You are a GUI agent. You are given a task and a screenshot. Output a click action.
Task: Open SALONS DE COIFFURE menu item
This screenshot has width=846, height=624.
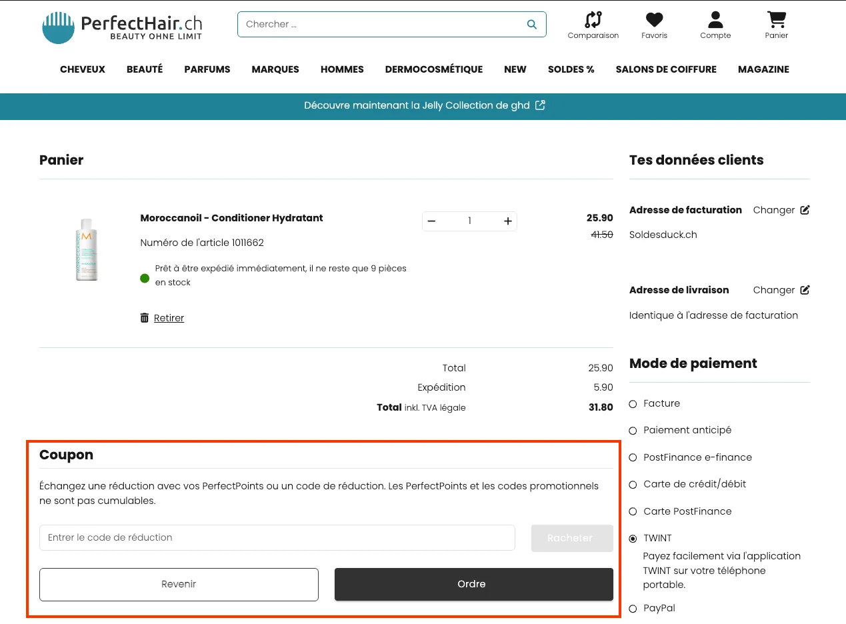(x=666, y=69)
